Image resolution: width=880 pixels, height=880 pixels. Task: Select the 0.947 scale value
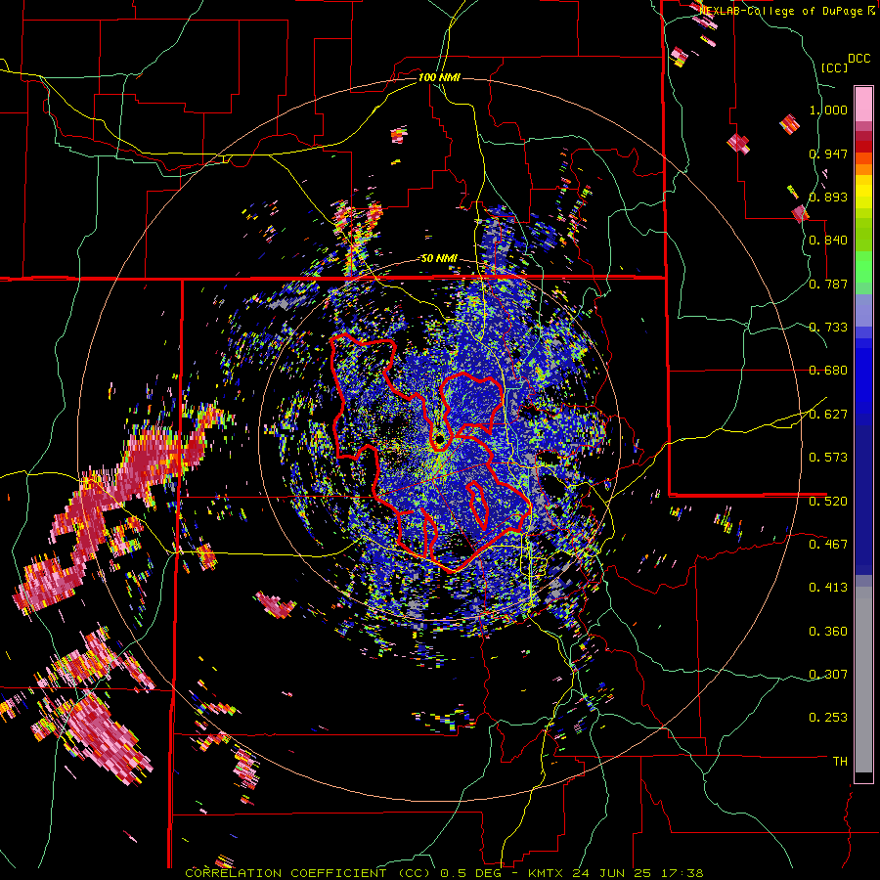[x=828, y=154]
